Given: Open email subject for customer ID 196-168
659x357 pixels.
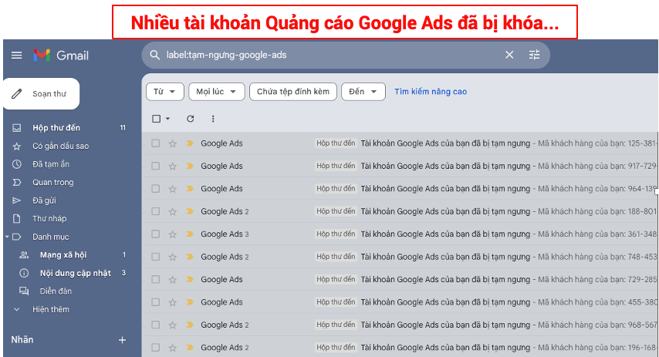Looking at the screenshot, I should 445,347.
